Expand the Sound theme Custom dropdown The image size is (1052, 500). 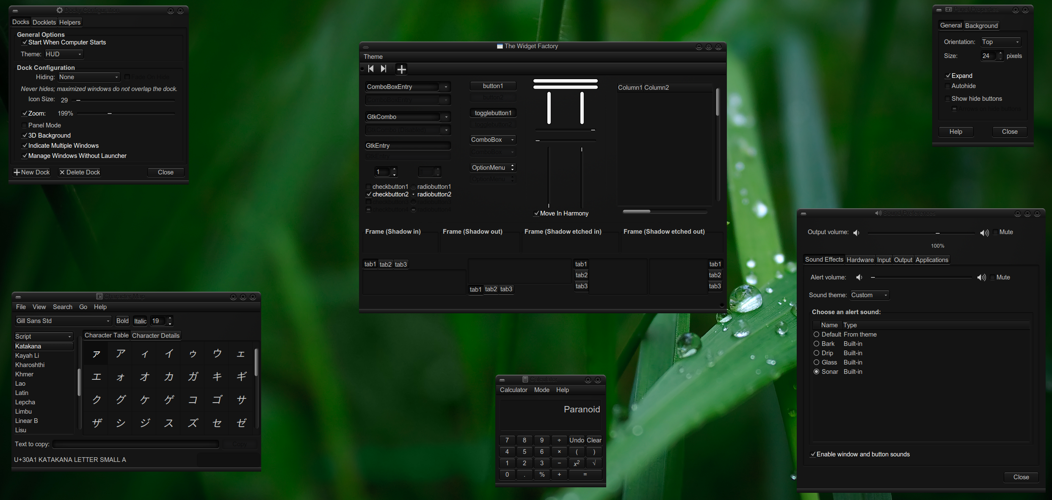click(x=869, y=295)
